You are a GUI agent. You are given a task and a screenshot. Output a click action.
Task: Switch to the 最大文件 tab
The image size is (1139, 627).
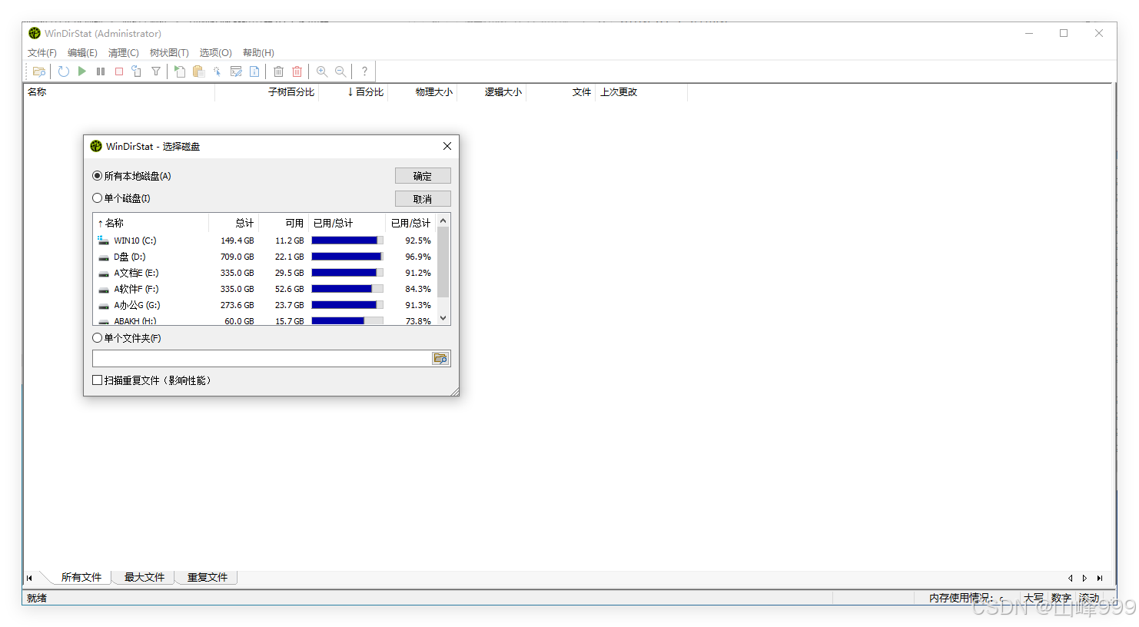coord(144,577)
